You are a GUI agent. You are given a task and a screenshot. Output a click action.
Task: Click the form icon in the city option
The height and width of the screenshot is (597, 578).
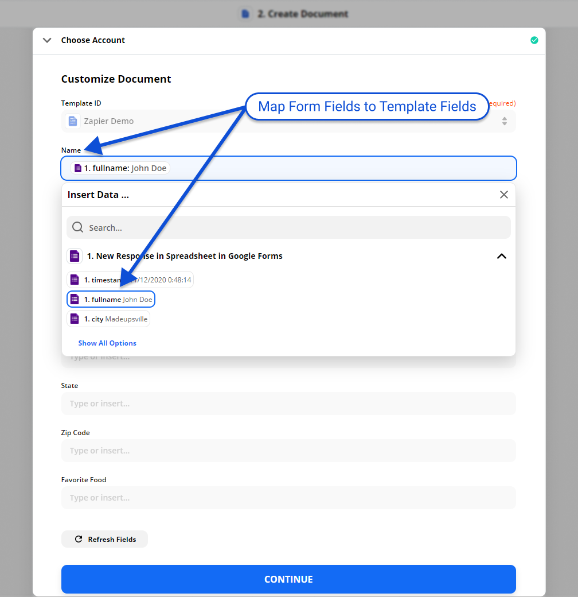(x=75, y=319)
